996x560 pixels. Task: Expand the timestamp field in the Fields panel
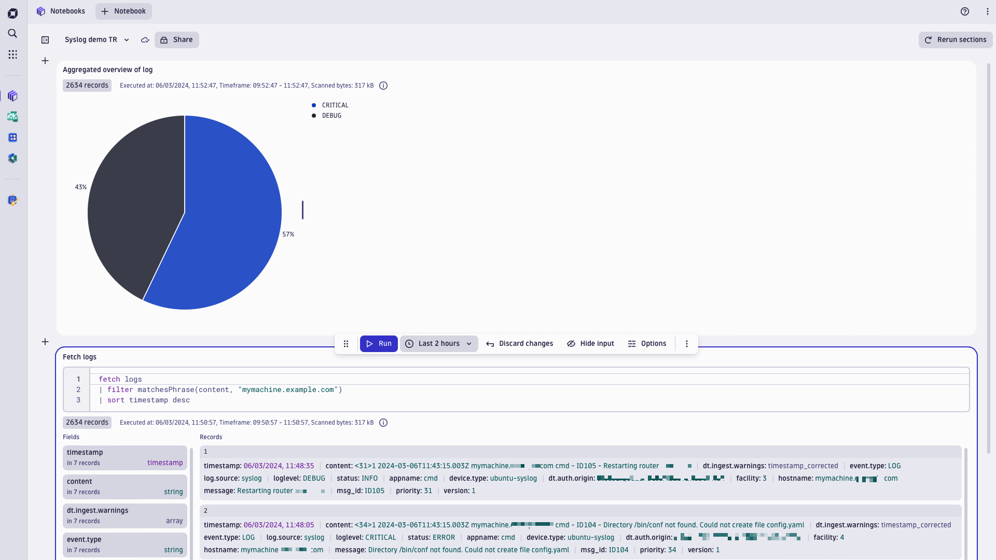click(x=125, y=457)
